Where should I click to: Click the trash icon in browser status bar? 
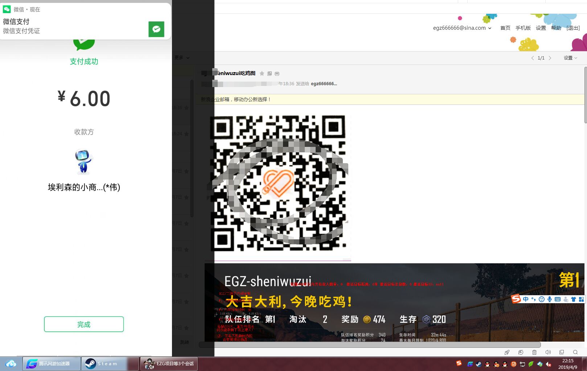(534, 352)
